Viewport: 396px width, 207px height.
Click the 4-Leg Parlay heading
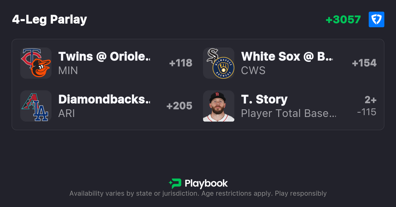(50, 20)
